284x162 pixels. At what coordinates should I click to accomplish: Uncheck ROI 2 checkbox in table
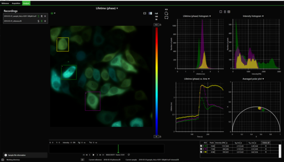(201, 149)
